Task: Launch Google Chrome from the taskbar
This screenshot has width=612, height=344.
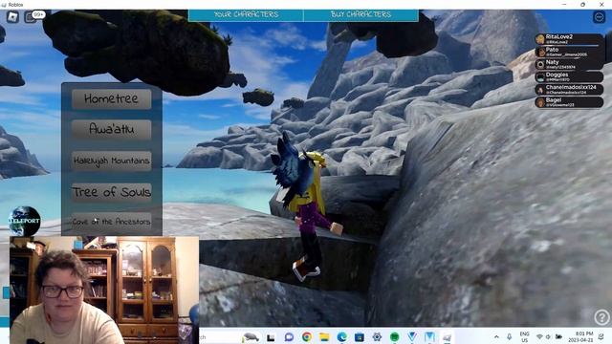Action: (x=307, y=337)
